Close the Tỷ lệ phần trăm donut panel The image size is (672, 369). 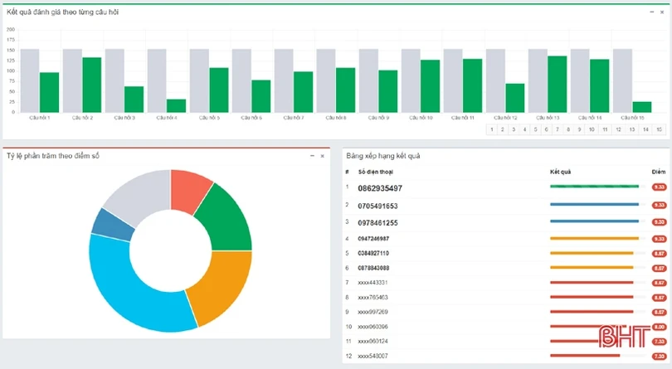coord(322,155)
